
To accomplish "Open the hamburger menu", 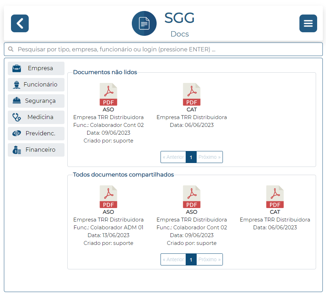I will point(308,23).
